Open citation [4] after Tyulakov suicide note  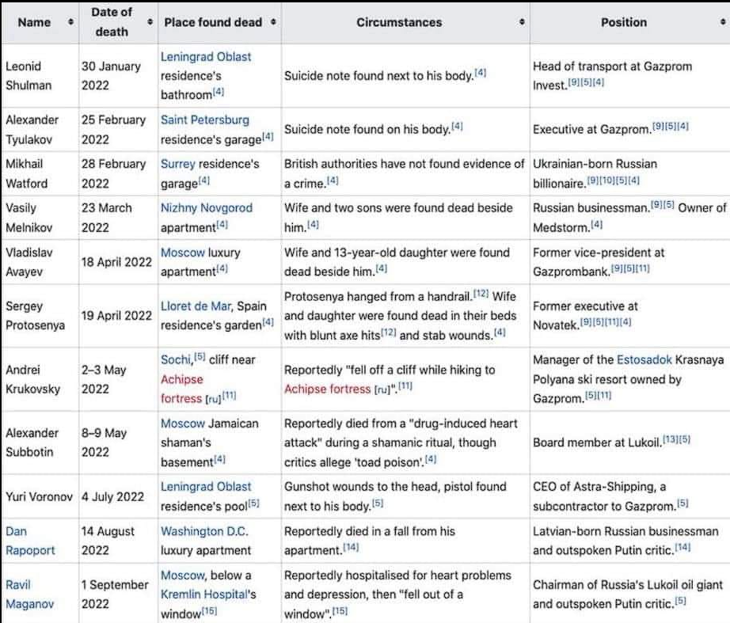(457, 126)
